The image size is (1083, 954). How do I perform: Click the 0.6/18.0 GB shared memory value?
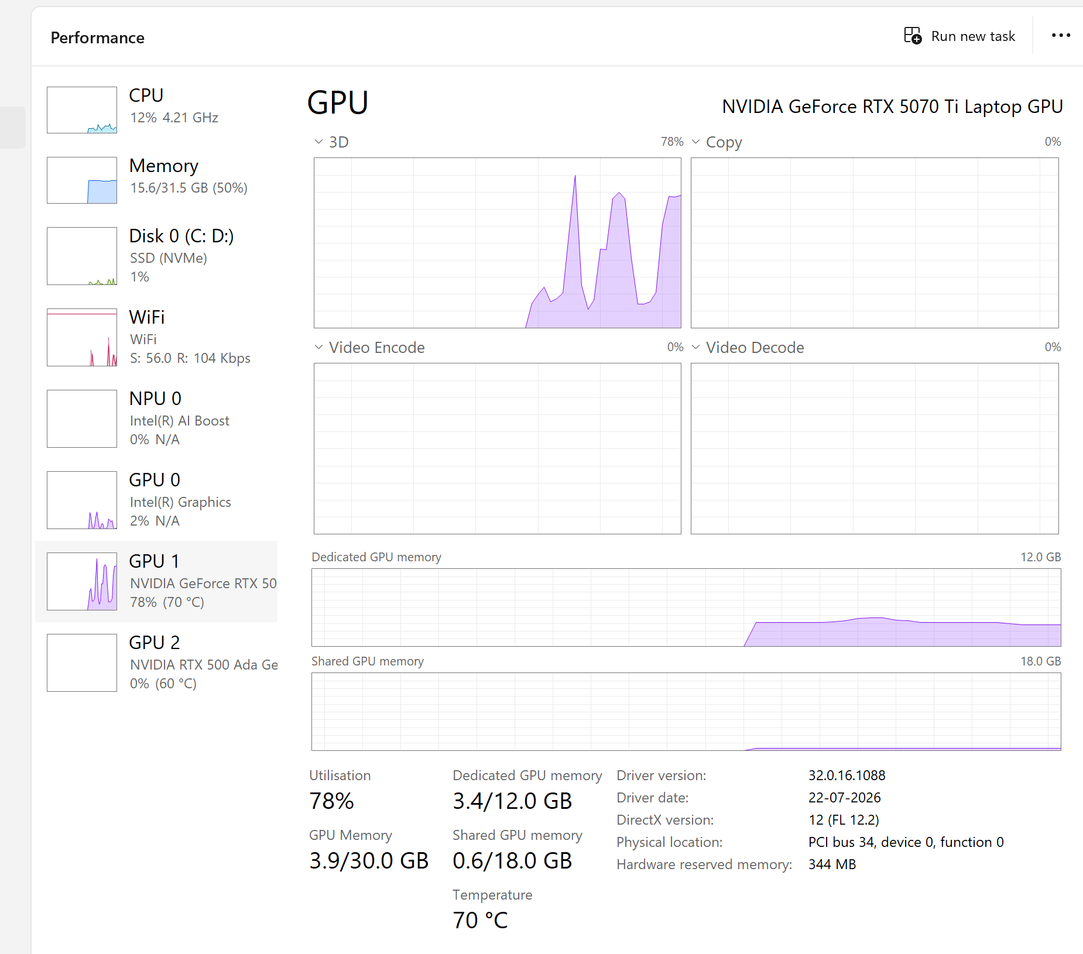pyautogui.click(x=512, y=861)
